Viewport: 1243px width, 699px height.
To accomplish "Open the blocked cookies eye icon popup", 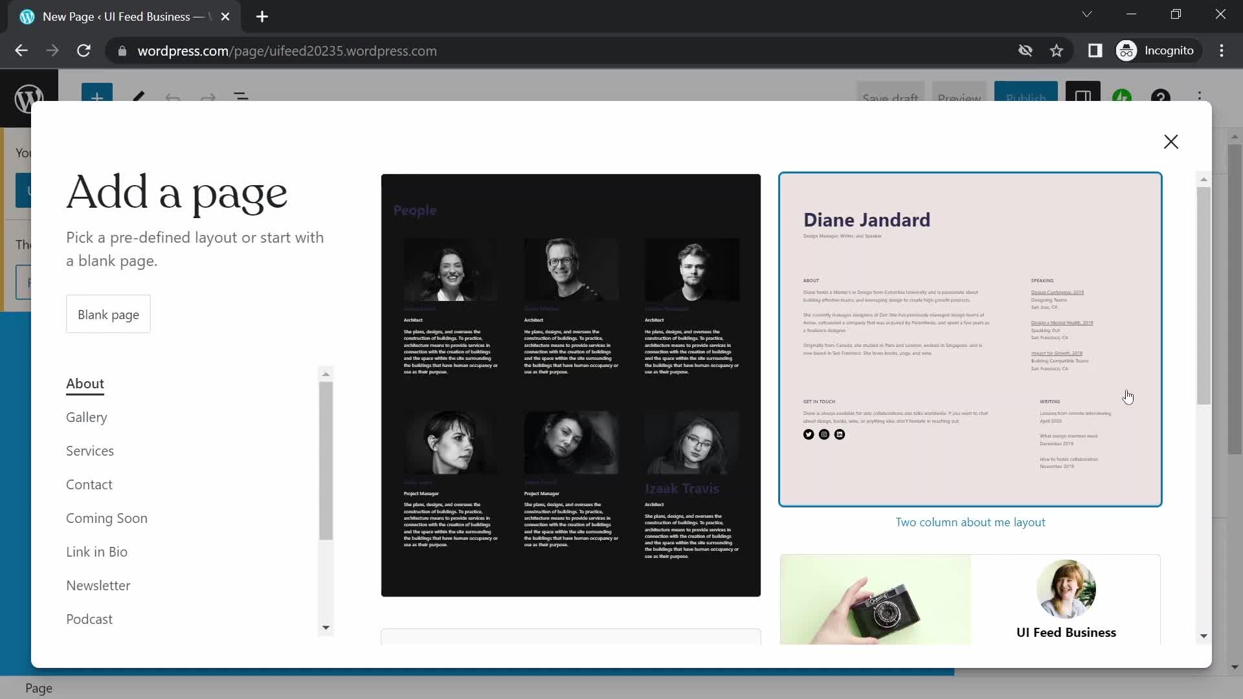I will point(1025,50).
